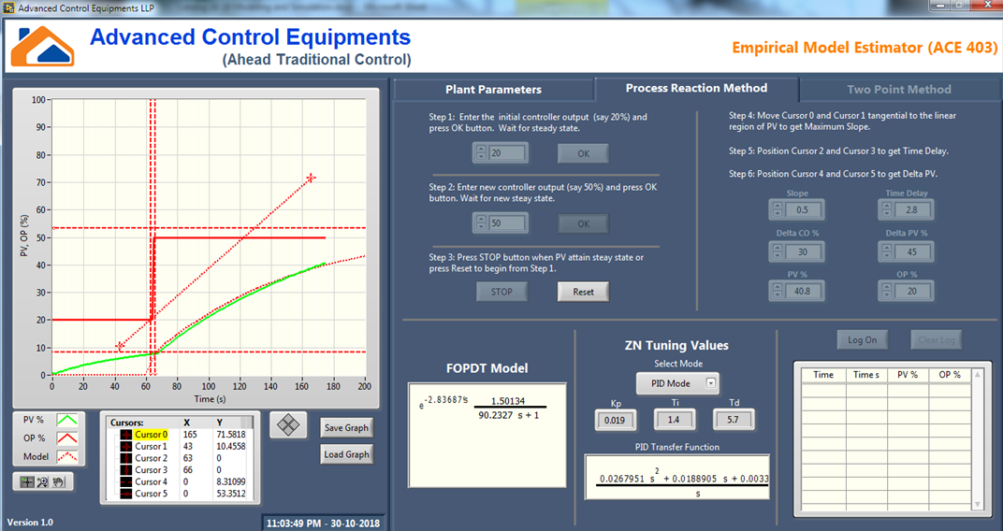Select the graph pan hand tool
1003x531 pixels.
point(59,481)
